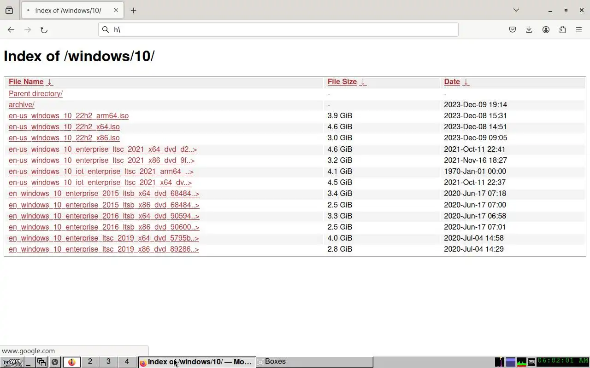Open the Extensions panel
Screen dimensions: 590x368
(562, 29)
